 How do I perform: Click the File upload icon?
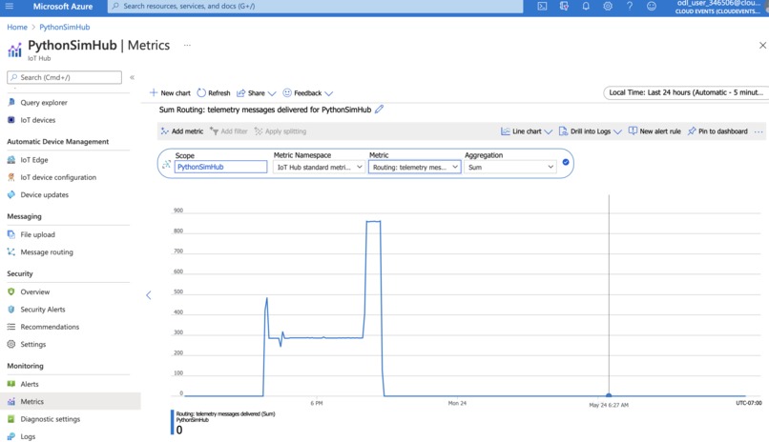11,234
